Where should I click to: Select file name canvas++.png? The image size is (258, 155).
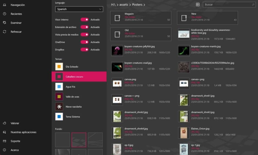pyautogui.click(x=132, y=96)
